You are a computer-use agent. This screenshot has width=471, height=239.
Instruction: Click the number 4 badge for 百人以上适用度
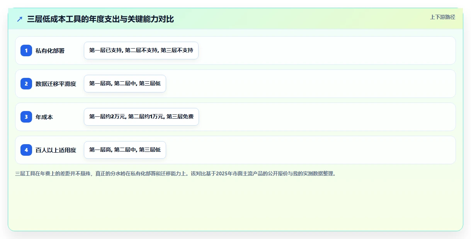26,150
